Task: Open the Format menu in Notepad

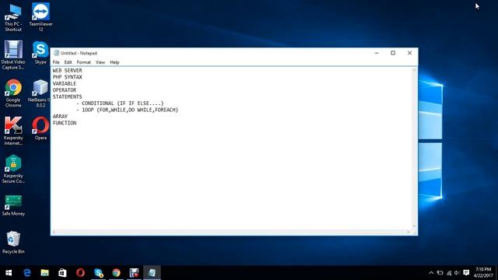Action: click(x=84, y=62)
